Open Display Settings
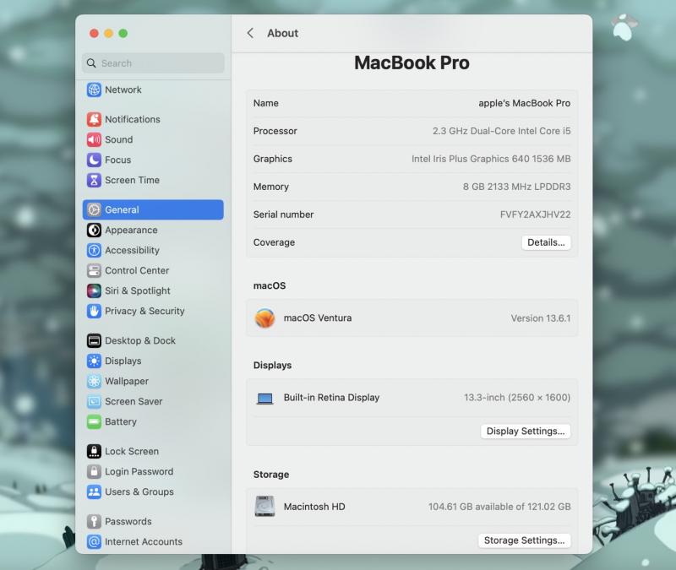 tap(526, 432)
